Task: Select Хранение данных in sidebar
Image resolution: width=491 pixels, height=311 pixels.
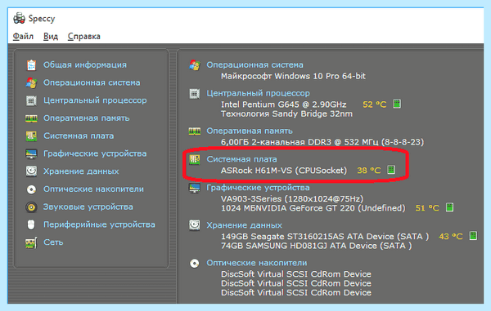Action: [x=81, y=171]
